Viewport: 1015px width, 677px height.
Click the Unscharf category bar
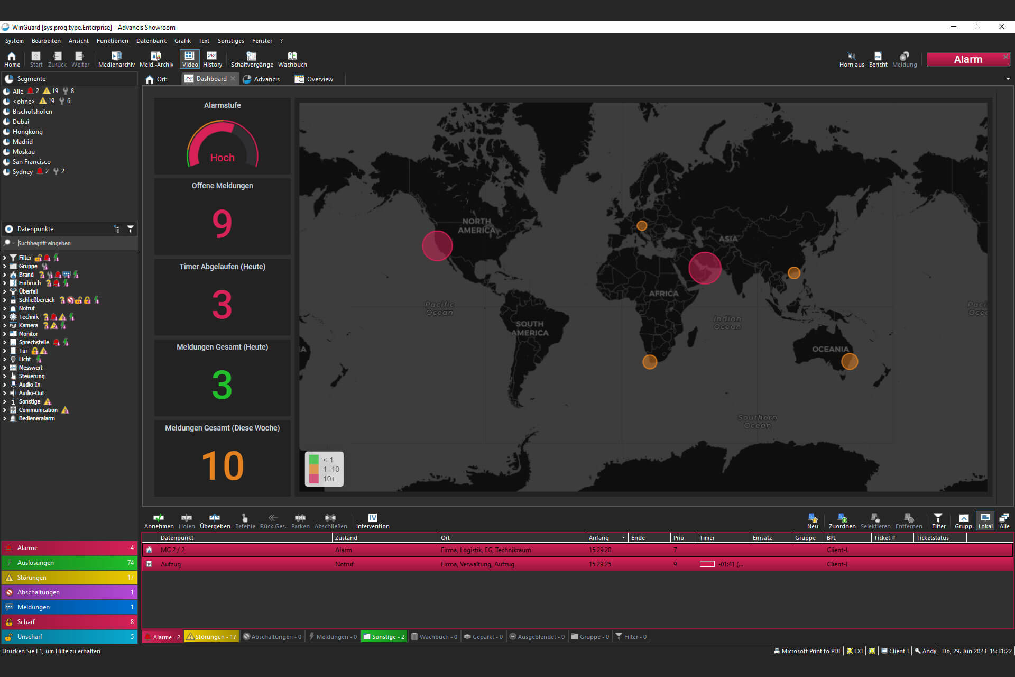pos(69,637)
